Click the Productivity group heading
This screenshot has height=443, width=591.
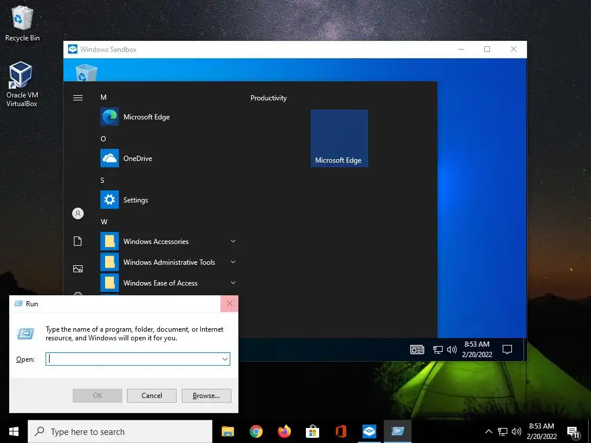[x=268, y=98]
